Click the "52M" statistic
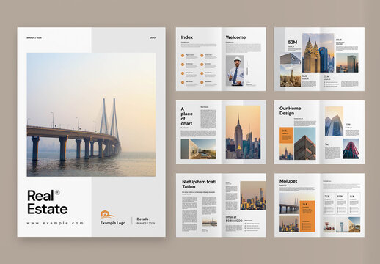Screen dimensions: 380x264 coord(293,43)
